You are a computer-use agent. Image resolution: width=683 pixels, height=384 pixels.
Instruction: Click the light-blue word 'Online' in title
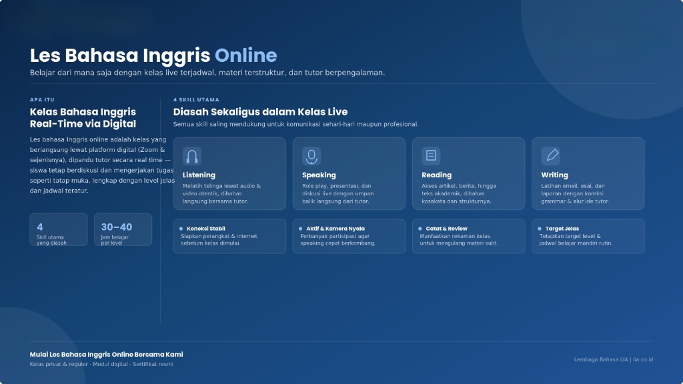tap(245, 56)
